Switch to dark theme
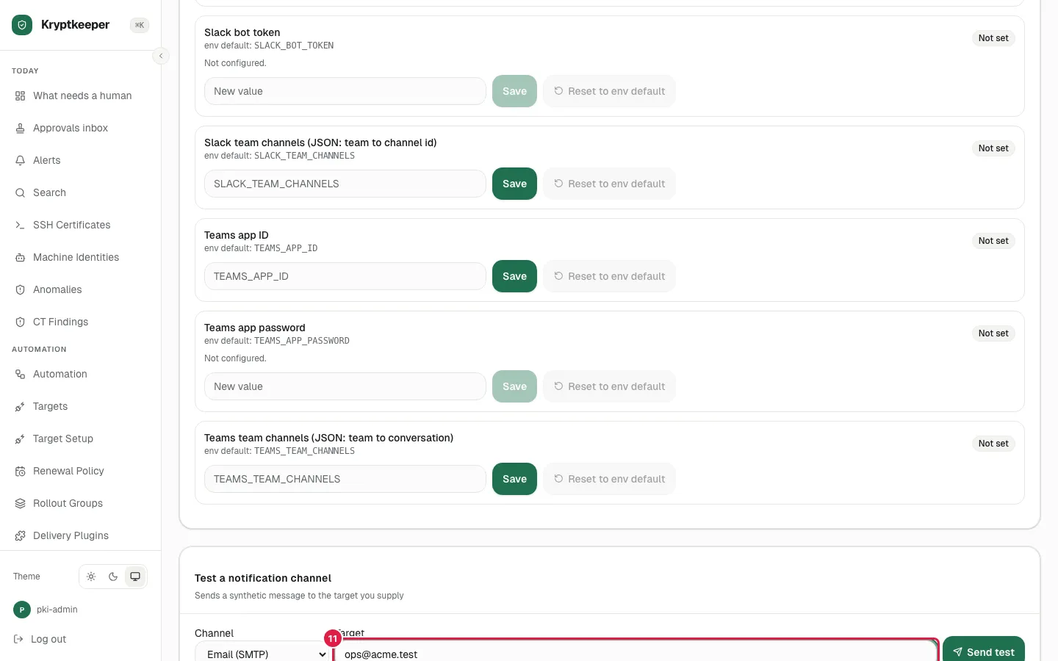Viewport: 1058px width, 661px height. 113,577
